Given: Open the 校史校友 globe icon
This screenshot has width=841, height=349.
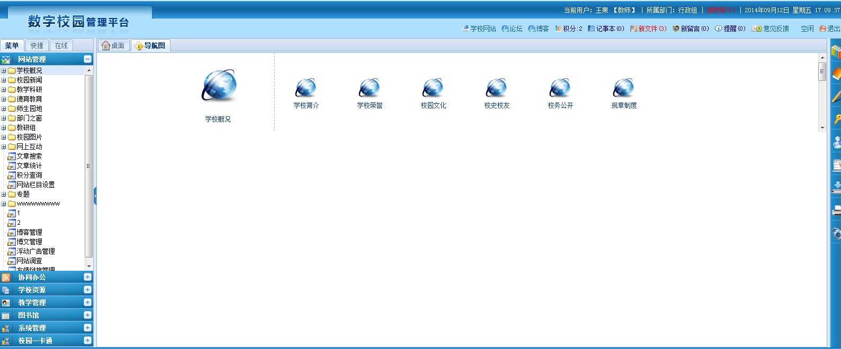Looking at the screenshot, I should click(x=497, y=88).
